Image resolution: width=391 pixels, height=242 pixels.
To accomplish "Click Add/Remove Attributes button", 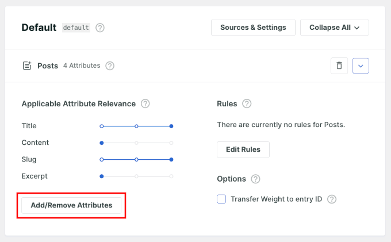I will (71, 205).
